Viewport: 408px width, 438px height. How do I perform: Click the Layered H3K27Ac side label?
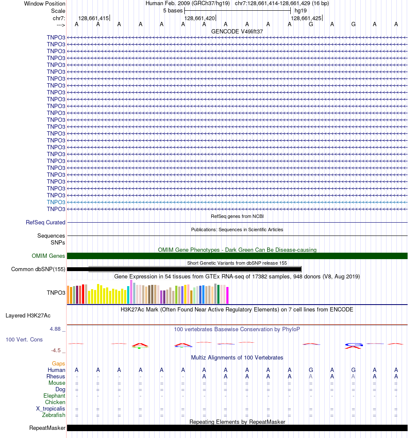coord(28,315)
